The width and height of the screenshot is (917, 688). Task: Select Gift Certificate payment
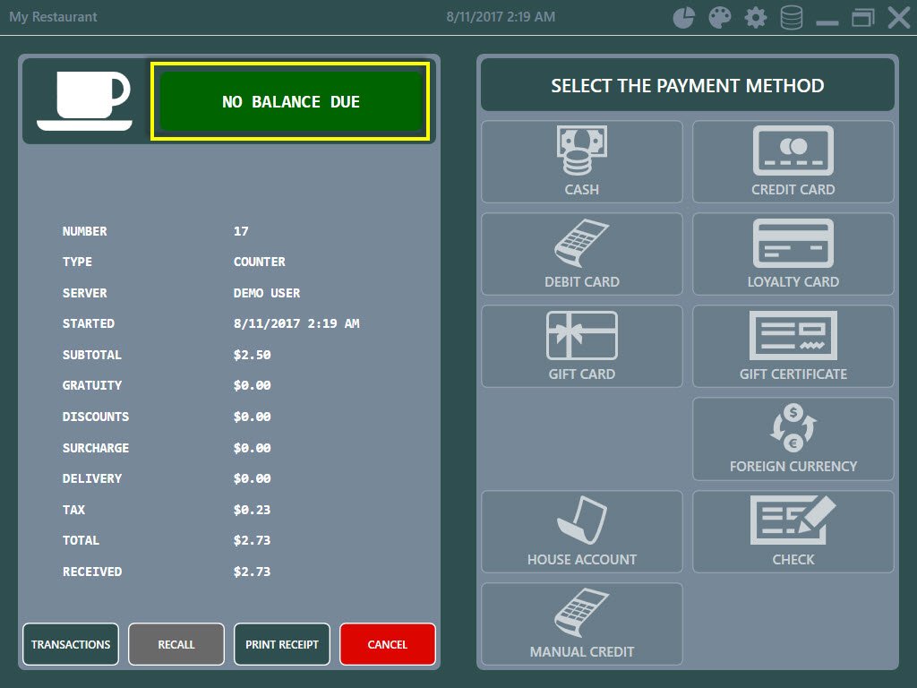coord(793,347)
